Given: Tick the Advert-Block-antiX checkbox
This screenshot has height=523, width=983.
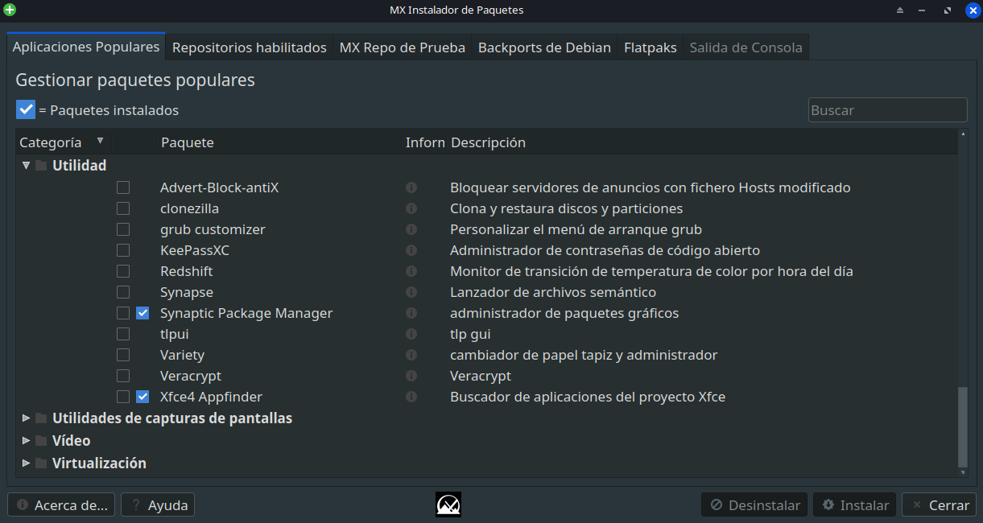Looking at the screenshot, I should (123, 187).
